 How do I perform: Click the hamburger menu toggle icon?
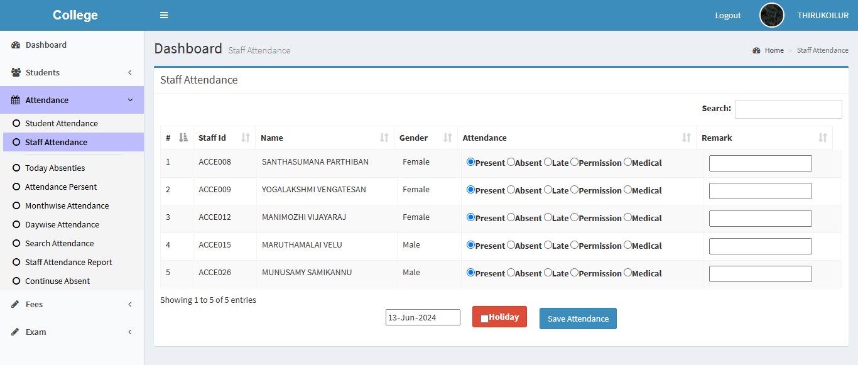tap(164, 15)
